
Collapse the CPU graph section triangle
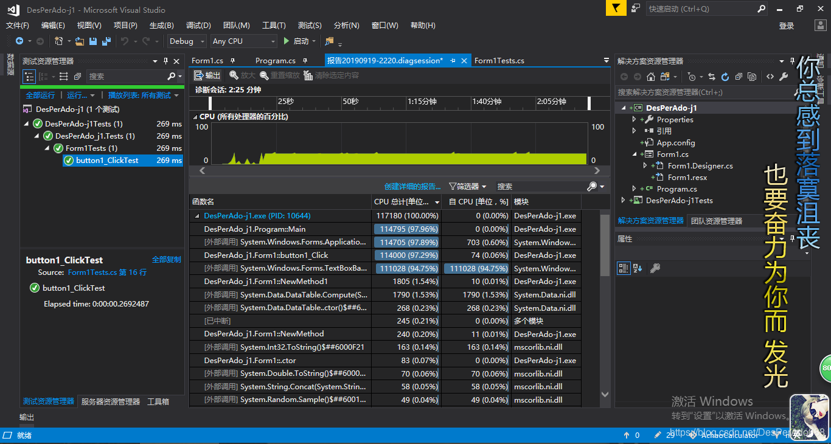pyautogui.click(x=195, y=116)
